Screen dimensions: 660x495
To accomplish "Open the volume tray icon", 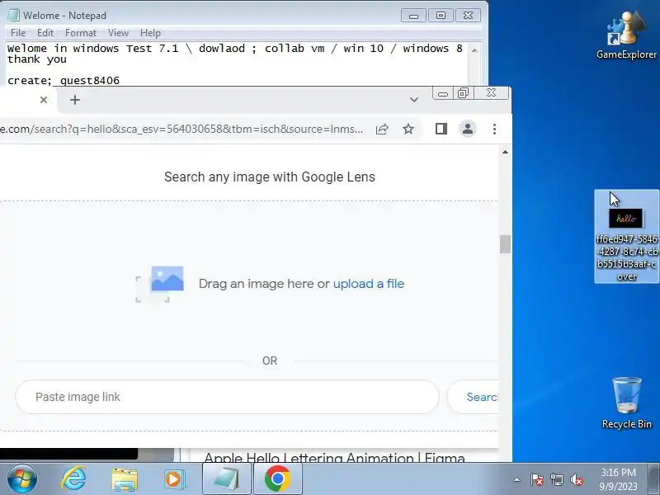I will coord(576,479).
